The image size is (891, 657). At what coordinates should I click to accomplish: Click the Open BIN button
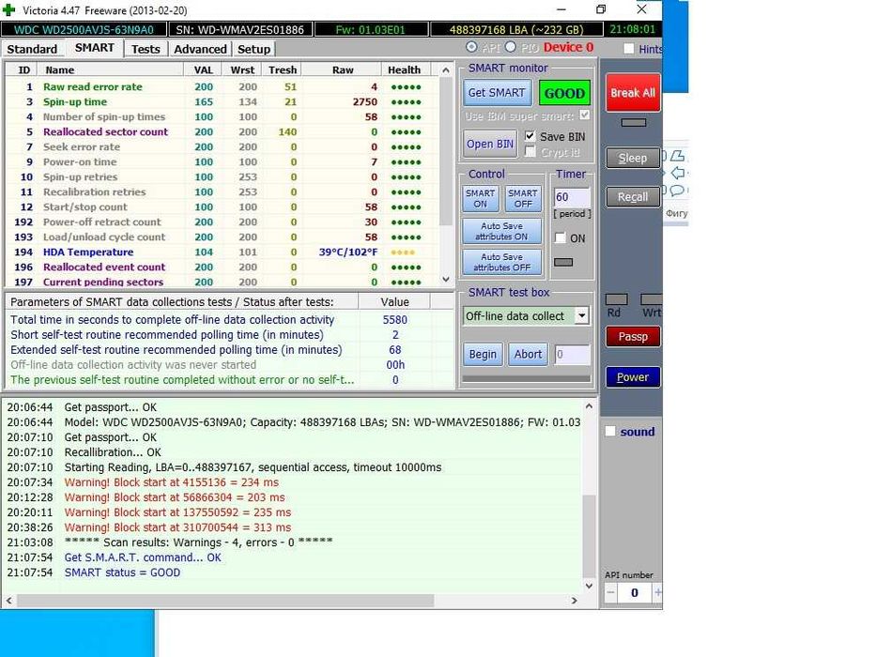(x=490, y=145)
